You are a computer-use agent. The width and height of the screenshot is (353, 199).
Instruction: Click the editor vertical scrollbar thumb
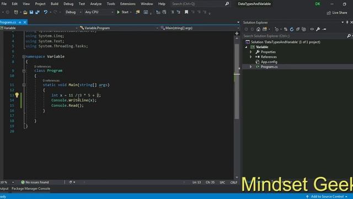(x=237, y=81)
